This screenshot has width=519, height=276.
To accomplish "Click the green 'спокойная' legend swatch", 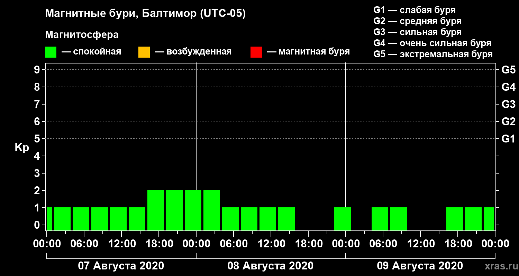I will click(51, 52).
